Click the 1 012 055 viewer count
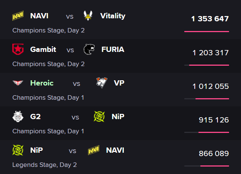The image size is (241, 174). [x=210, y=86]
